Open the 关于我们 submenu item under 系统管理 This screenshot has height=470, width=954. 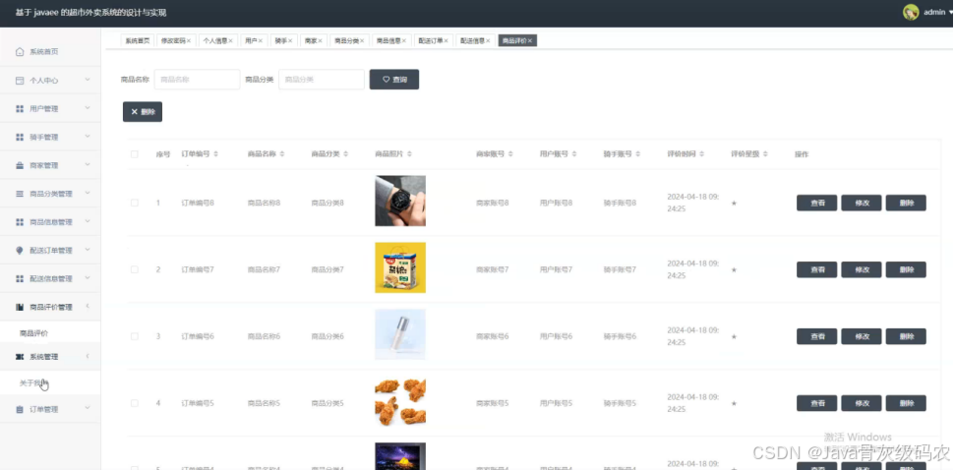click(x=34, y=383)
